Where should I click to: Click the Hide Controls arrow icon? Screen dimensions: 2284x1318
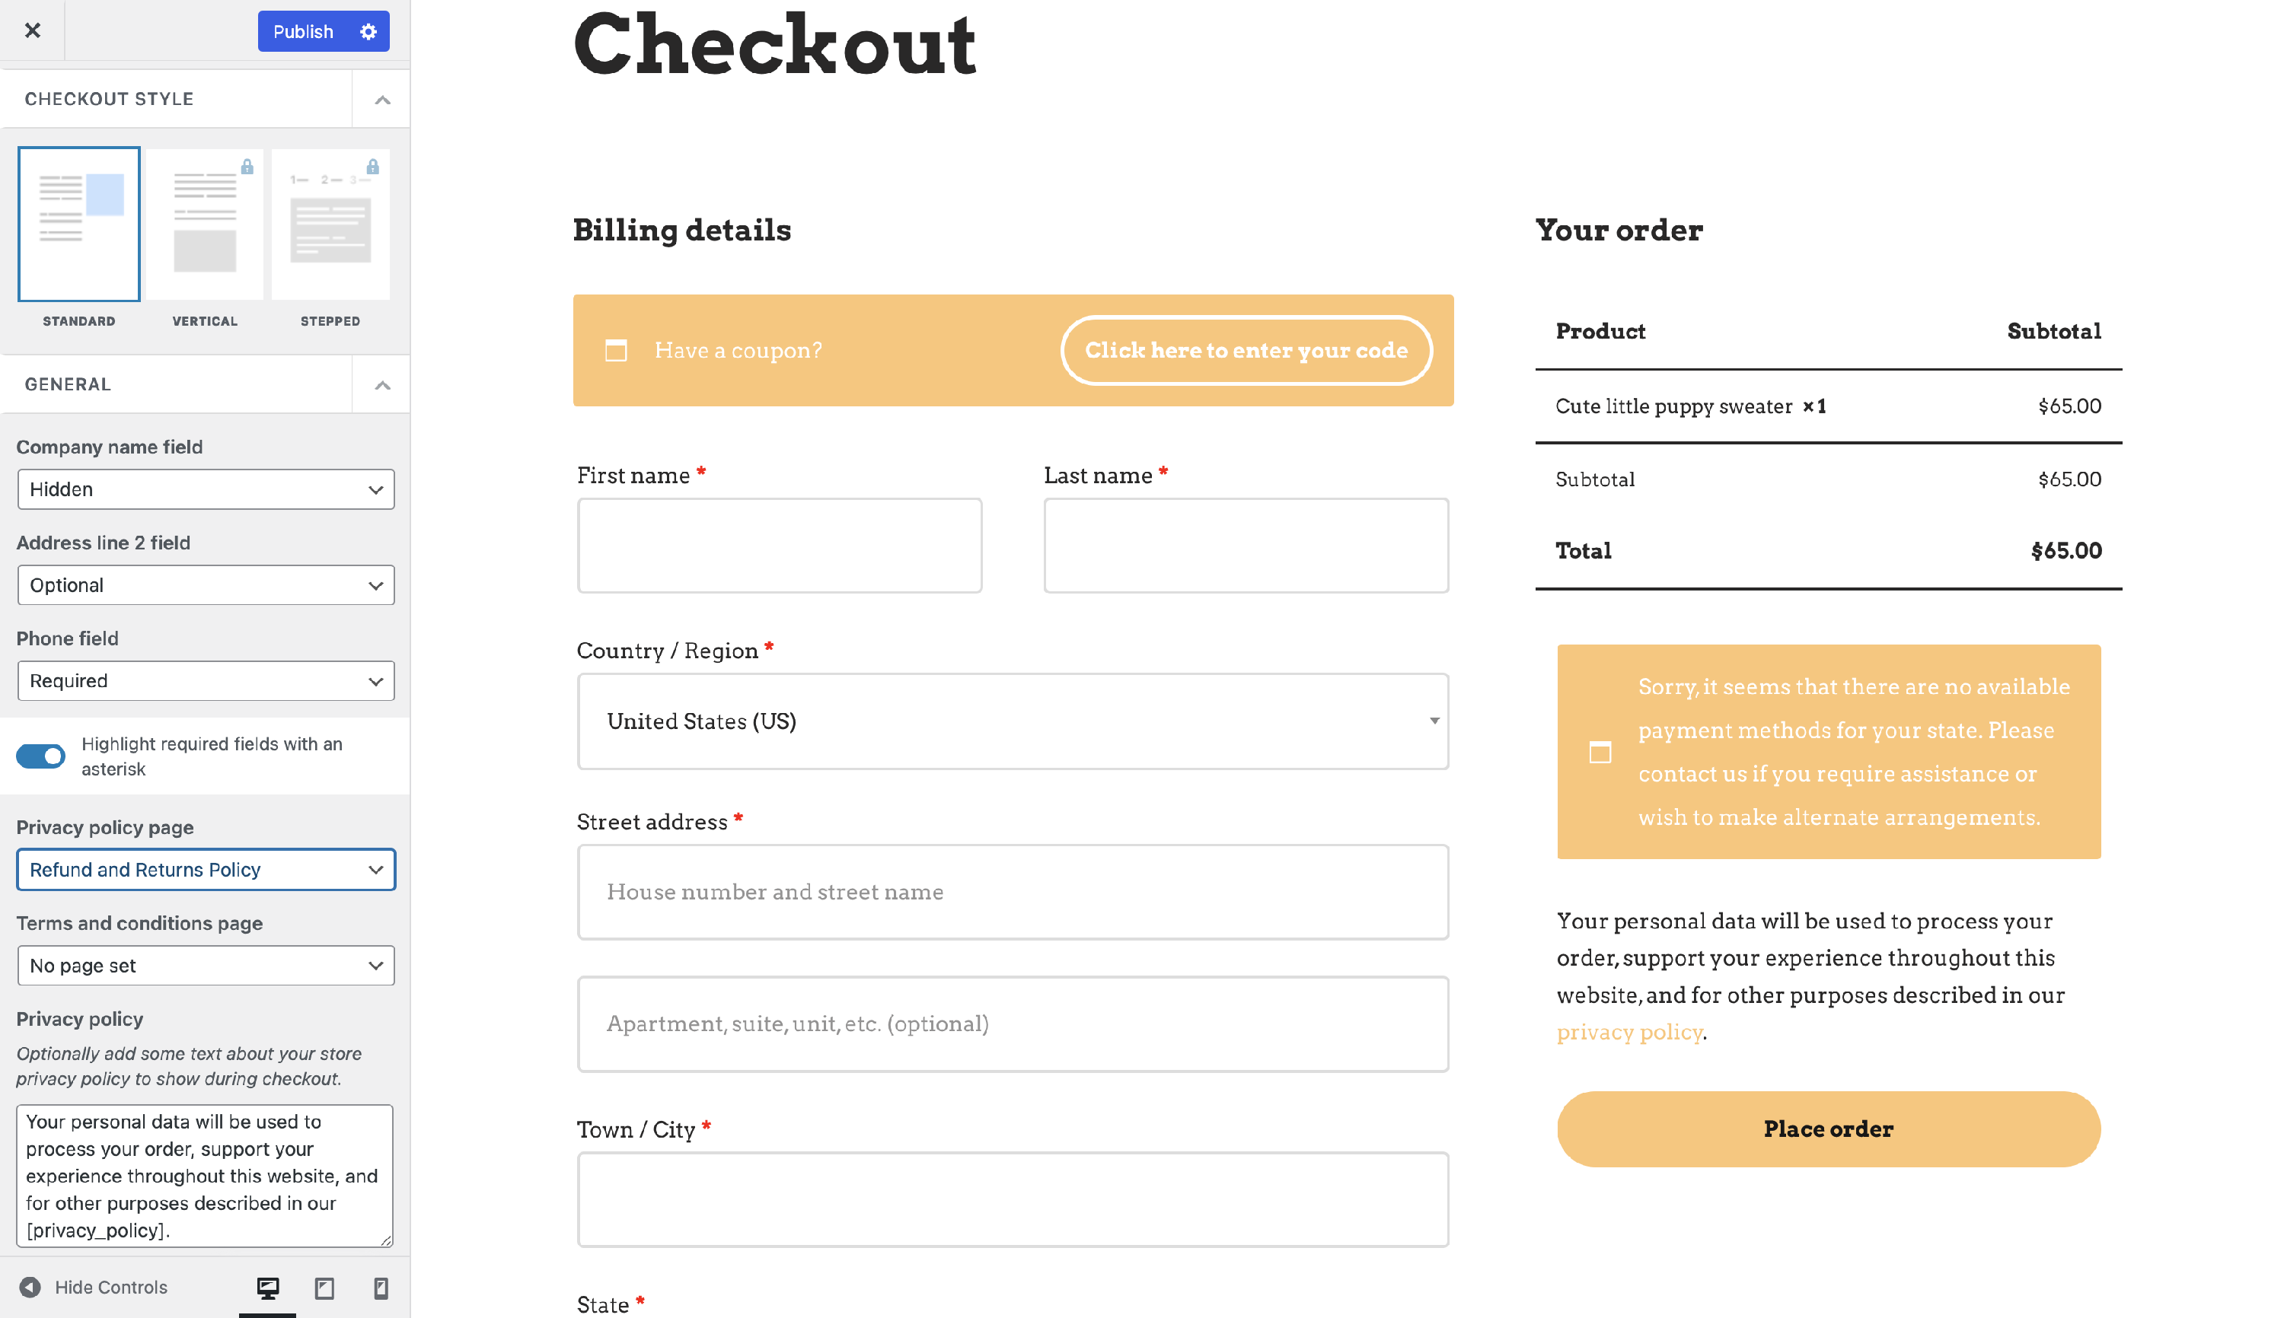(x=30, y=1288)
